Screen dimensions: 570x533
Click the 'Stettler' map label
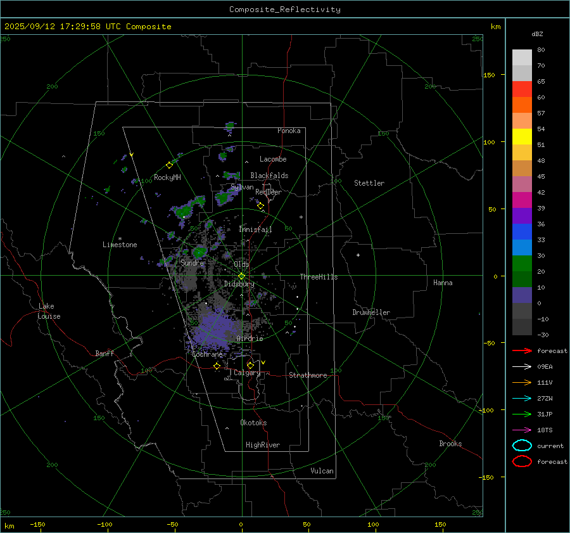(x=369, y=183)
